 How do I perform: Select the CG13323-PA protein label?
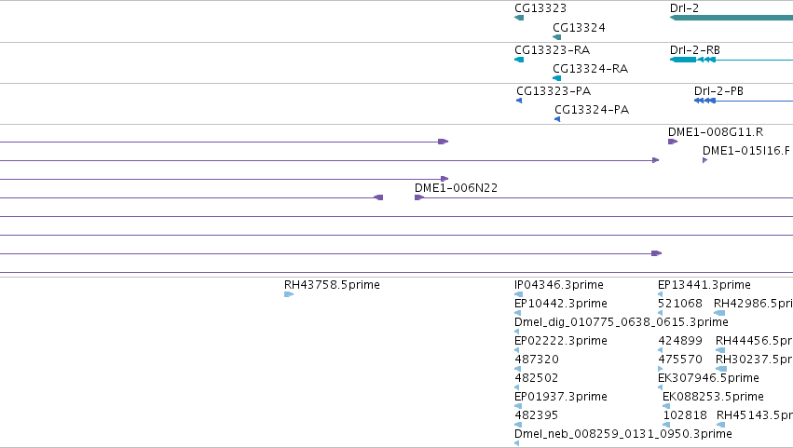554,90
